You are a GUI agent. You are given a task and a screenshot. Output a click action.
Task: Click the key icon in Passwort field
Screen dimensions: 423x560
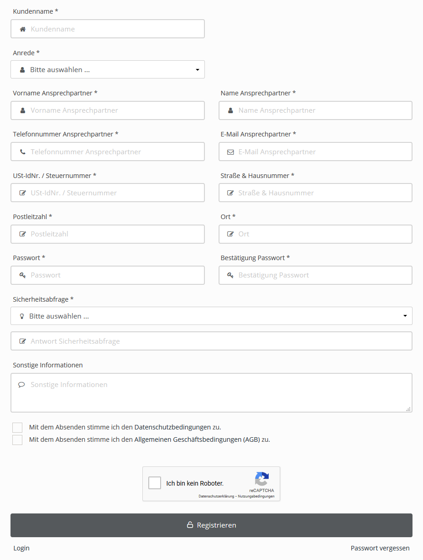click(23, 275)
